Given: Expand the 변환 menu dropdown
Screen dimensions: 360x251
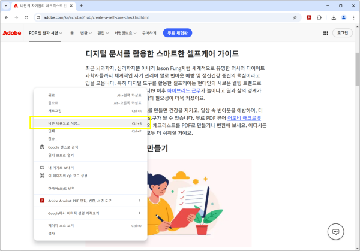Looking at the screenshot, I should tap(86, 33).
